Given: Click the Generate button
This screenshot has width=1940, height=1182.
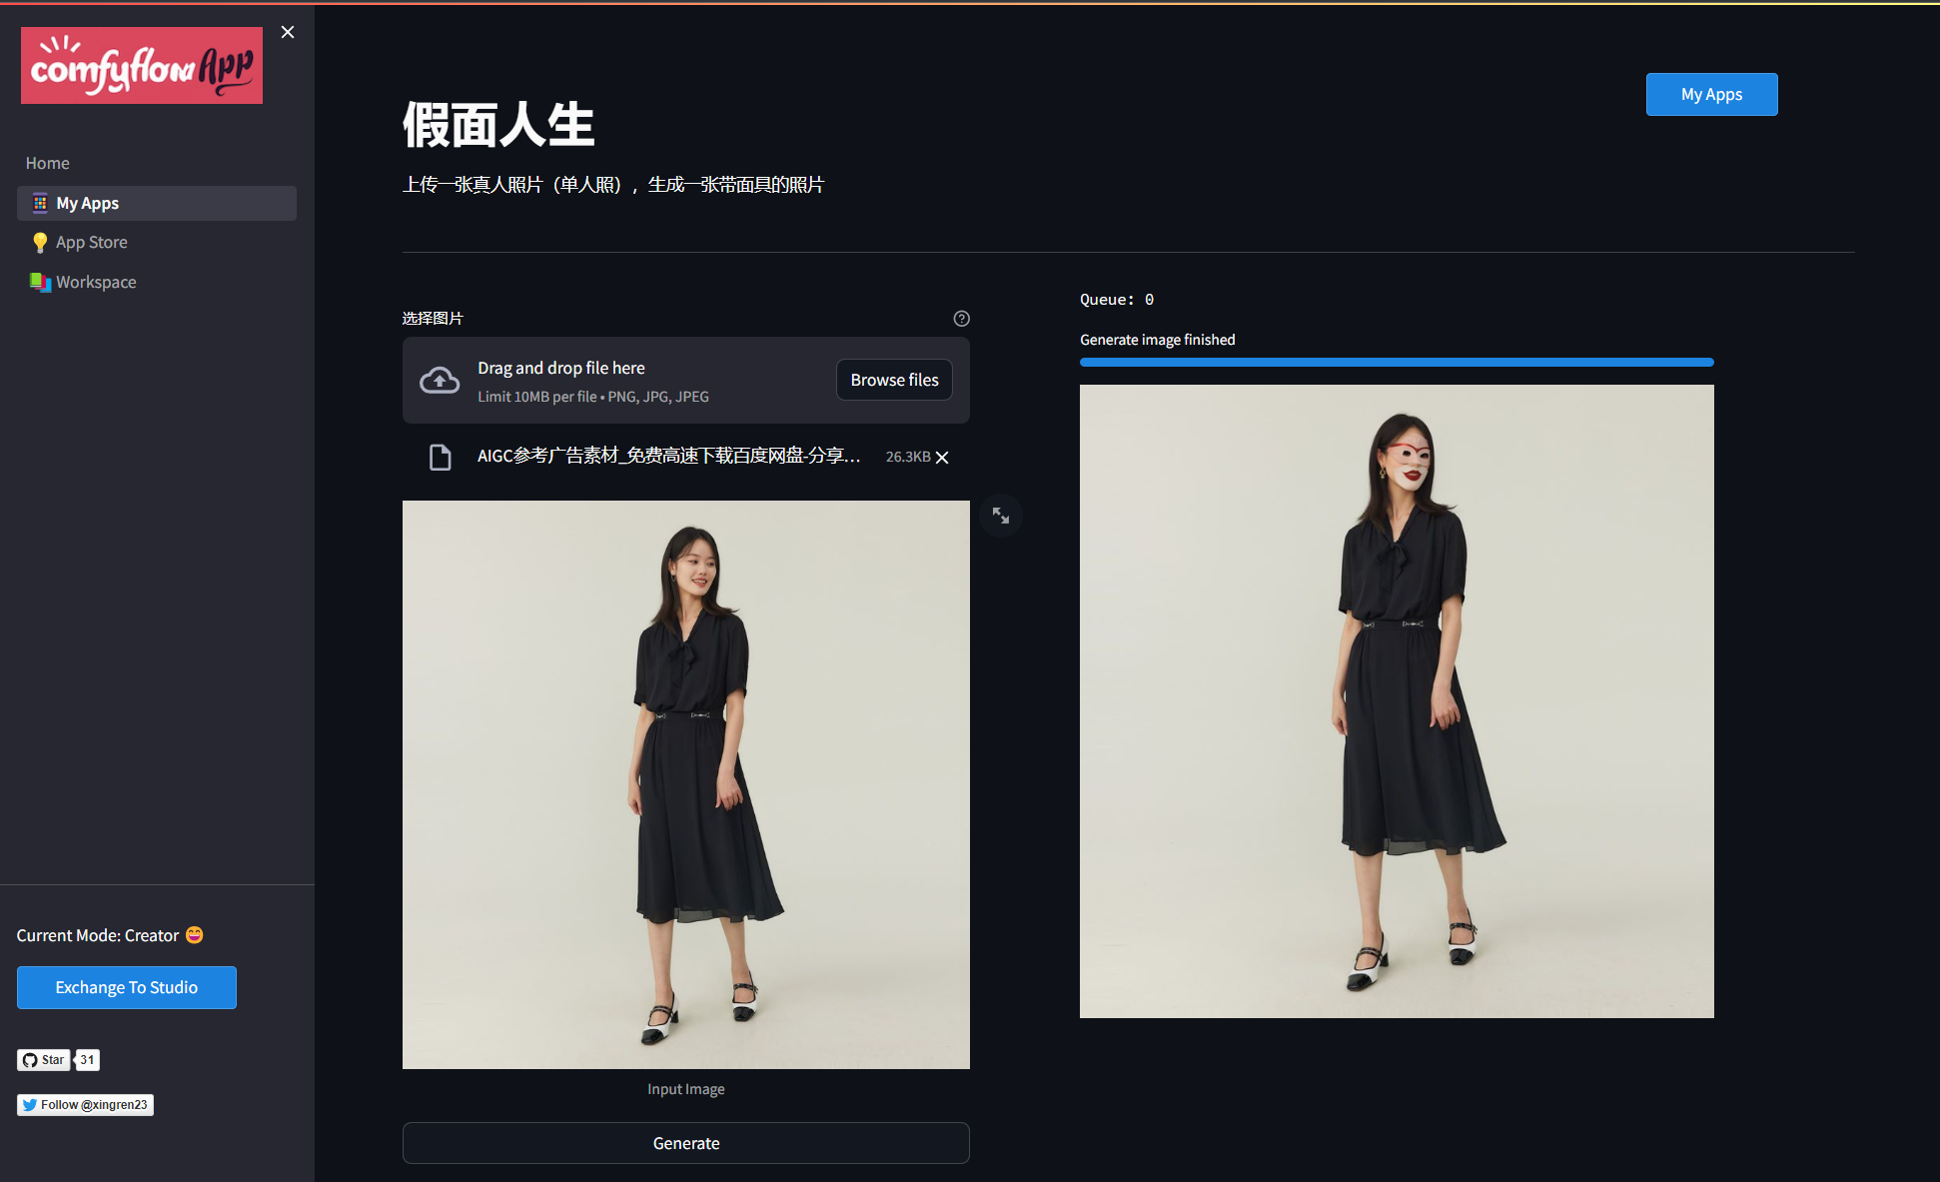Looking at the screenshot, I should 685,1143.
